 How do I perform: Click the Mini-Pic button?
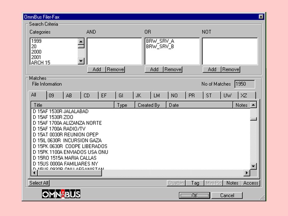[x=214, y=183]
